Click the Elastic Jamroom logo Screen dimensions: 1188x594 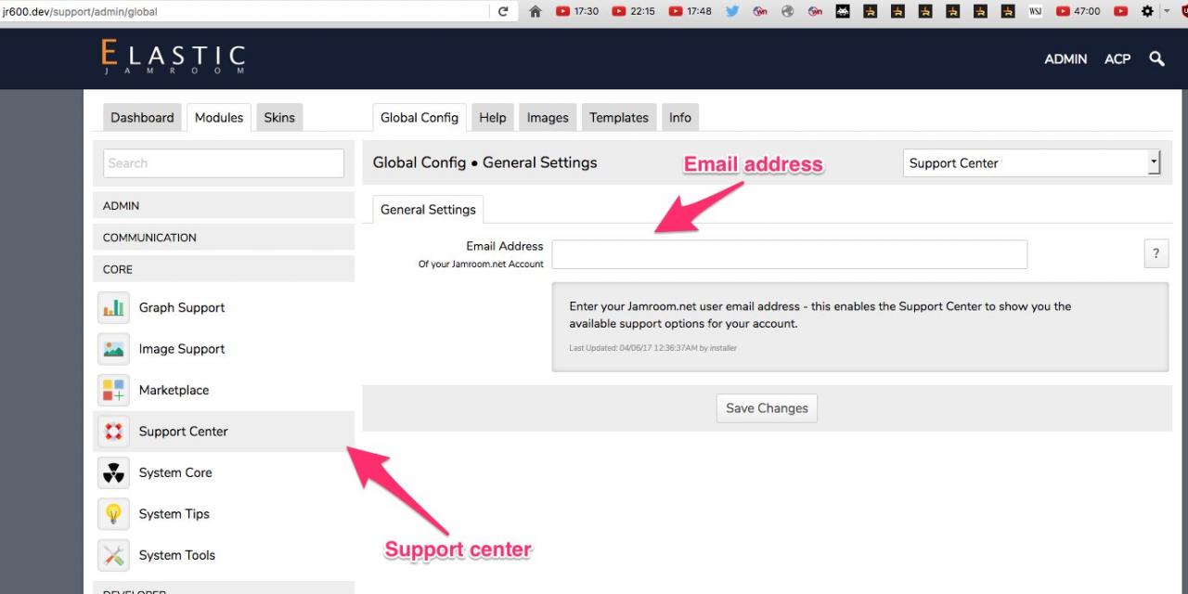click(174, 58)
